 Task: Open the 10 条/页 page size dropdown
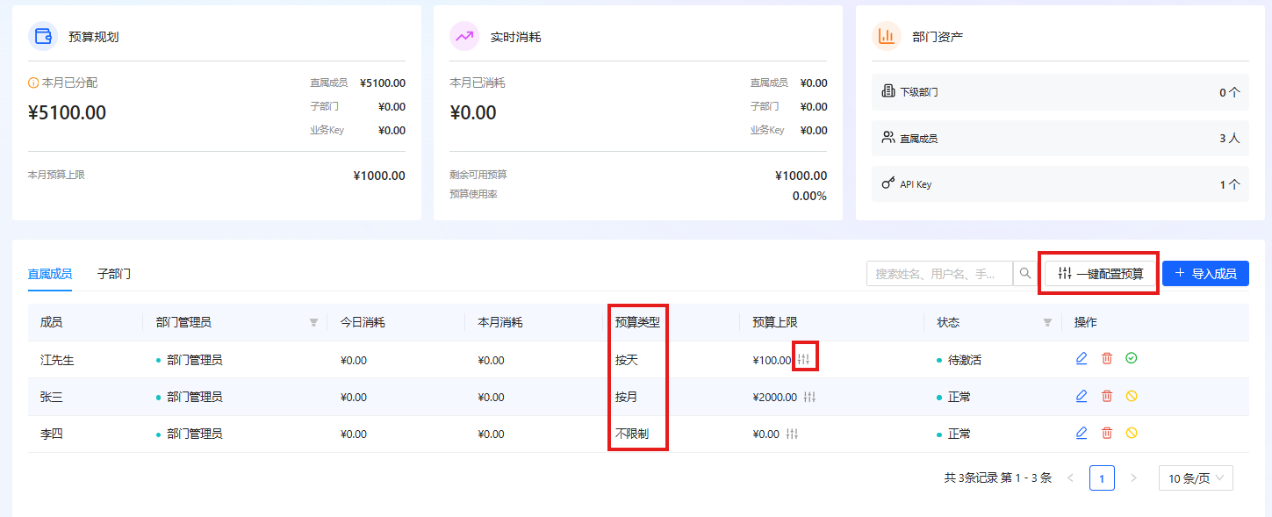coord(1196,478)
